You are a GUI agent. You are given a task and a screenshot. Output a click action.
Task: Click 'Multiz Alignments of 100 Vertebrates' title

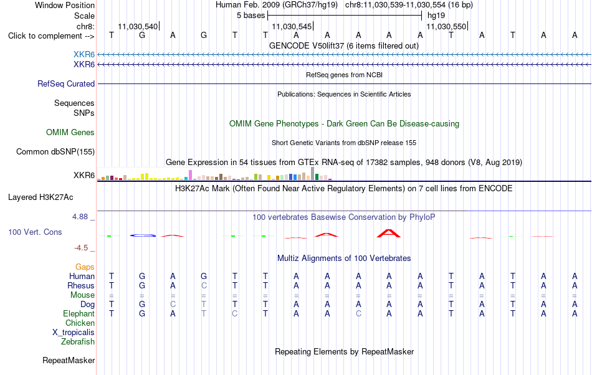click(344, 259)
